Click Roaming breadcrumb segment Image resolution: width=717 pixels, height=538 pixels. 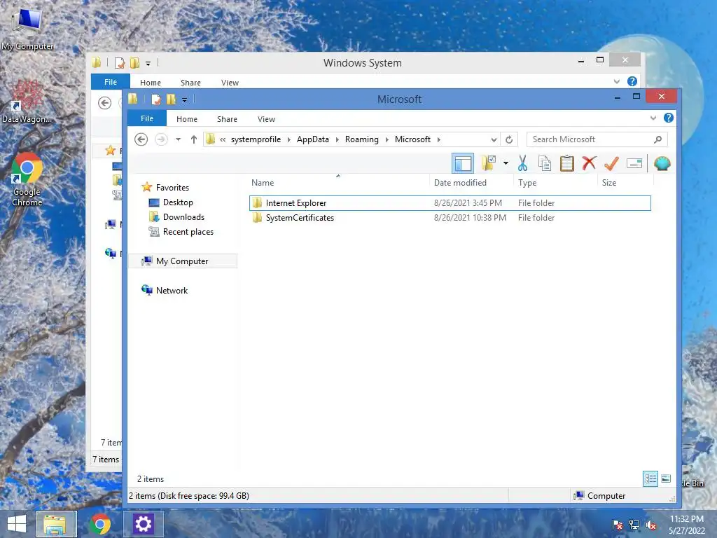(x=362, y=139)
